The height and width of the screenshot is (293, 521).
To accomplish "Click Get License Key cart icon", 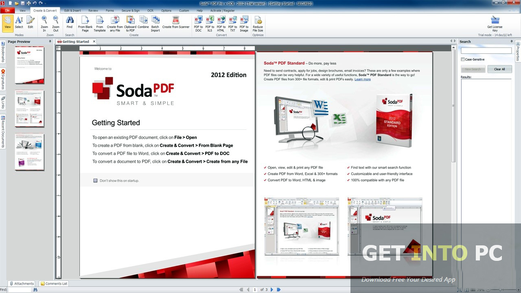I will pos(495,24).
